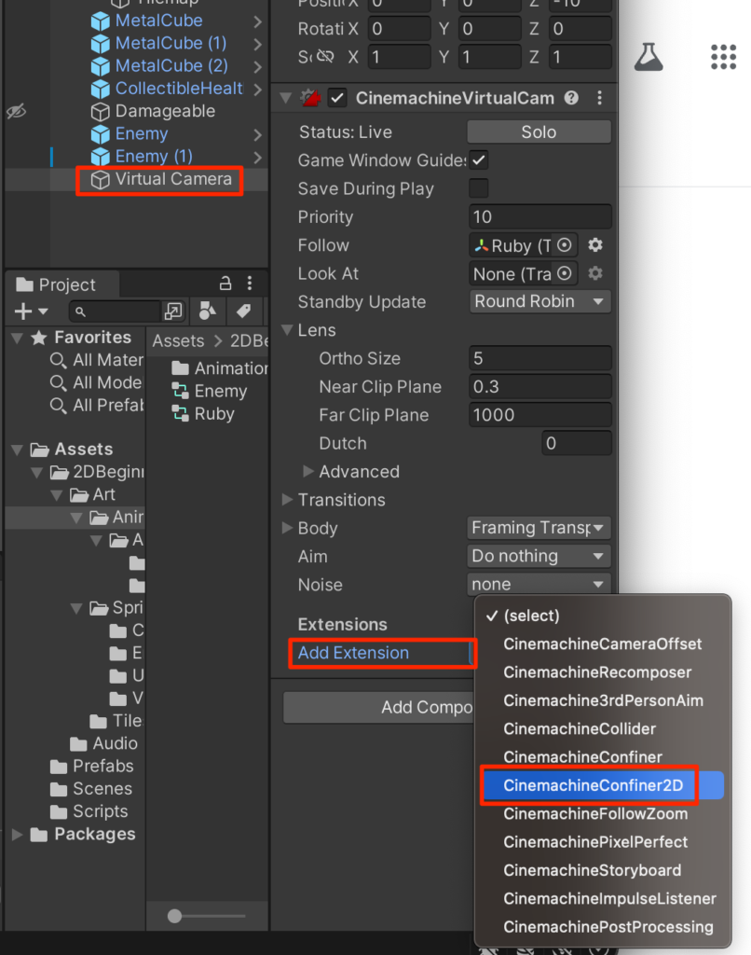Collapse the Favorites group
Image resolution: width=751 pixels, height=955 pixels.
17,338
